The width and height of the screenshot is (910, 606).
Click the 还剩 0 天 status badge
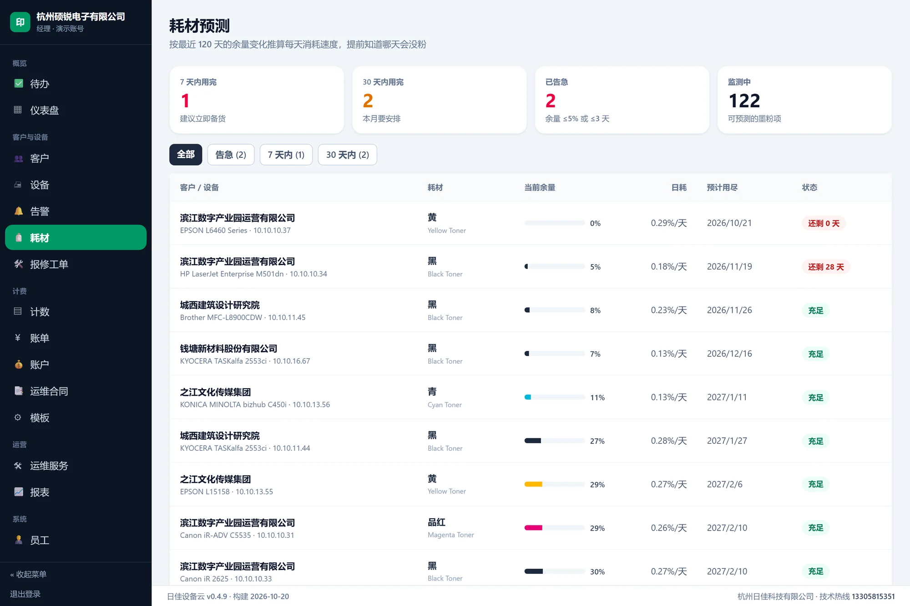click(x=824, y=223)
